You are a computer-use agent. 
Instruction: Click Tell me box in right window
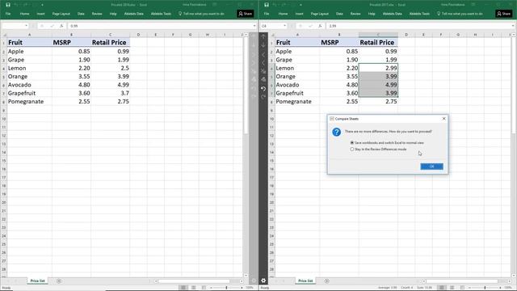[x=460, y=14]
